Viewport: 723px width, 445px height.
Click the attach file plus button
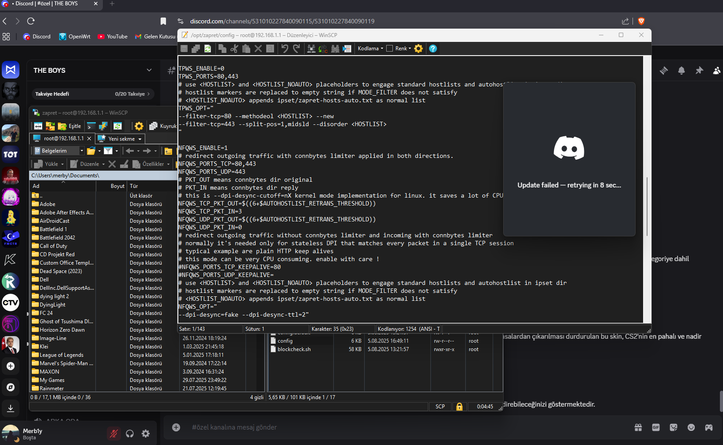pyautogui.click(x=176, y=427)
